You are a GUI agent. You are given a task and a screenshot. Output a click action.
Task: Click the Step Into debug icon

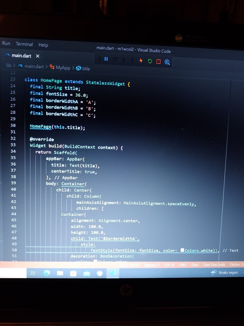124,60
